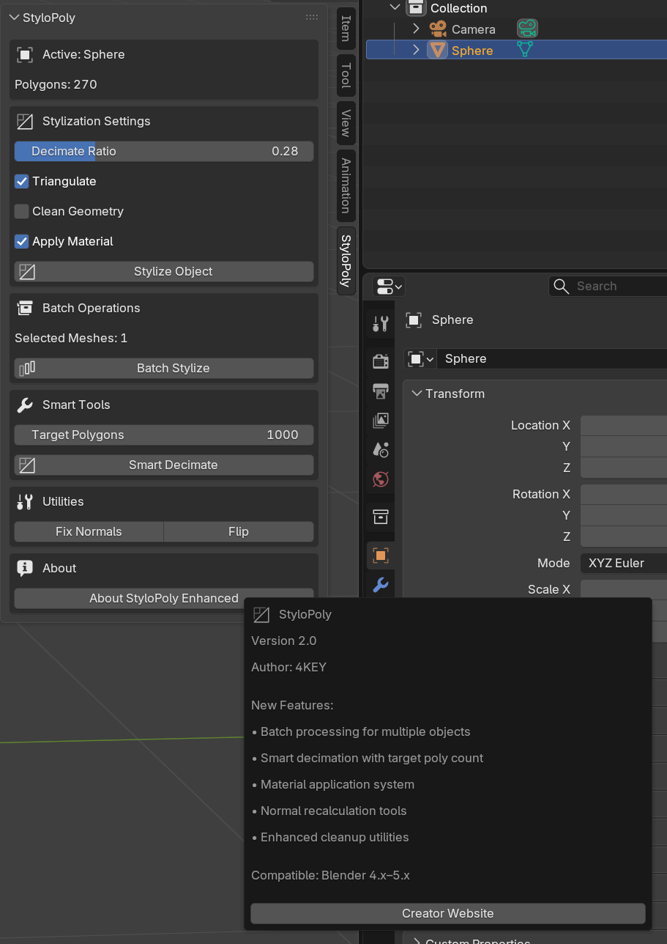
Task: Collapse the Collection tree chevron
Action: (395, 8)
